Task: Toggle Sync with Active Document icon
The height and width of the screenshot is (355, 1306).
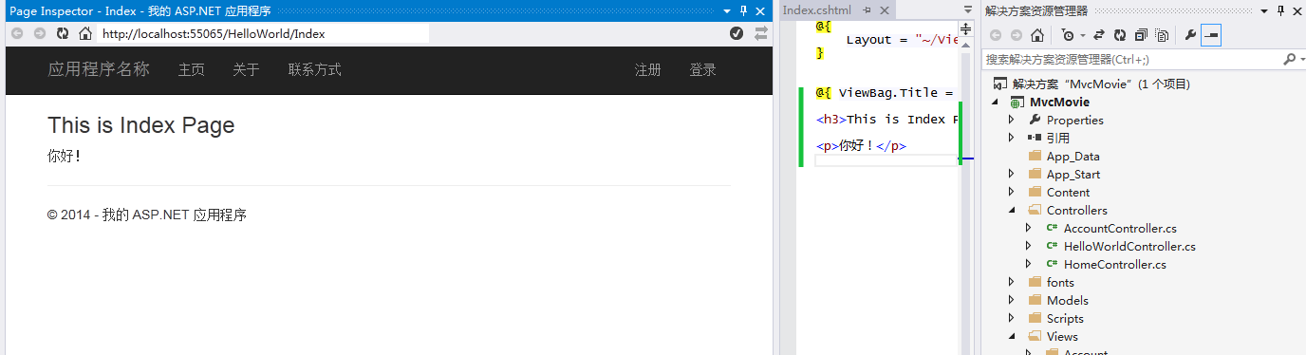Action: click(1099, 35)
